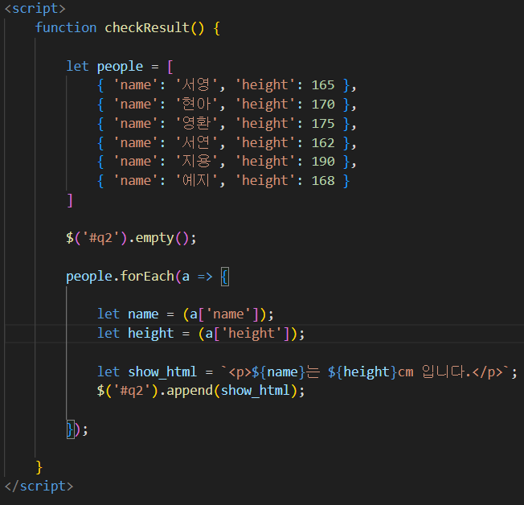Click the height value 162
The width and height of the screenshot is (524, 505).
tap(323, 143)
